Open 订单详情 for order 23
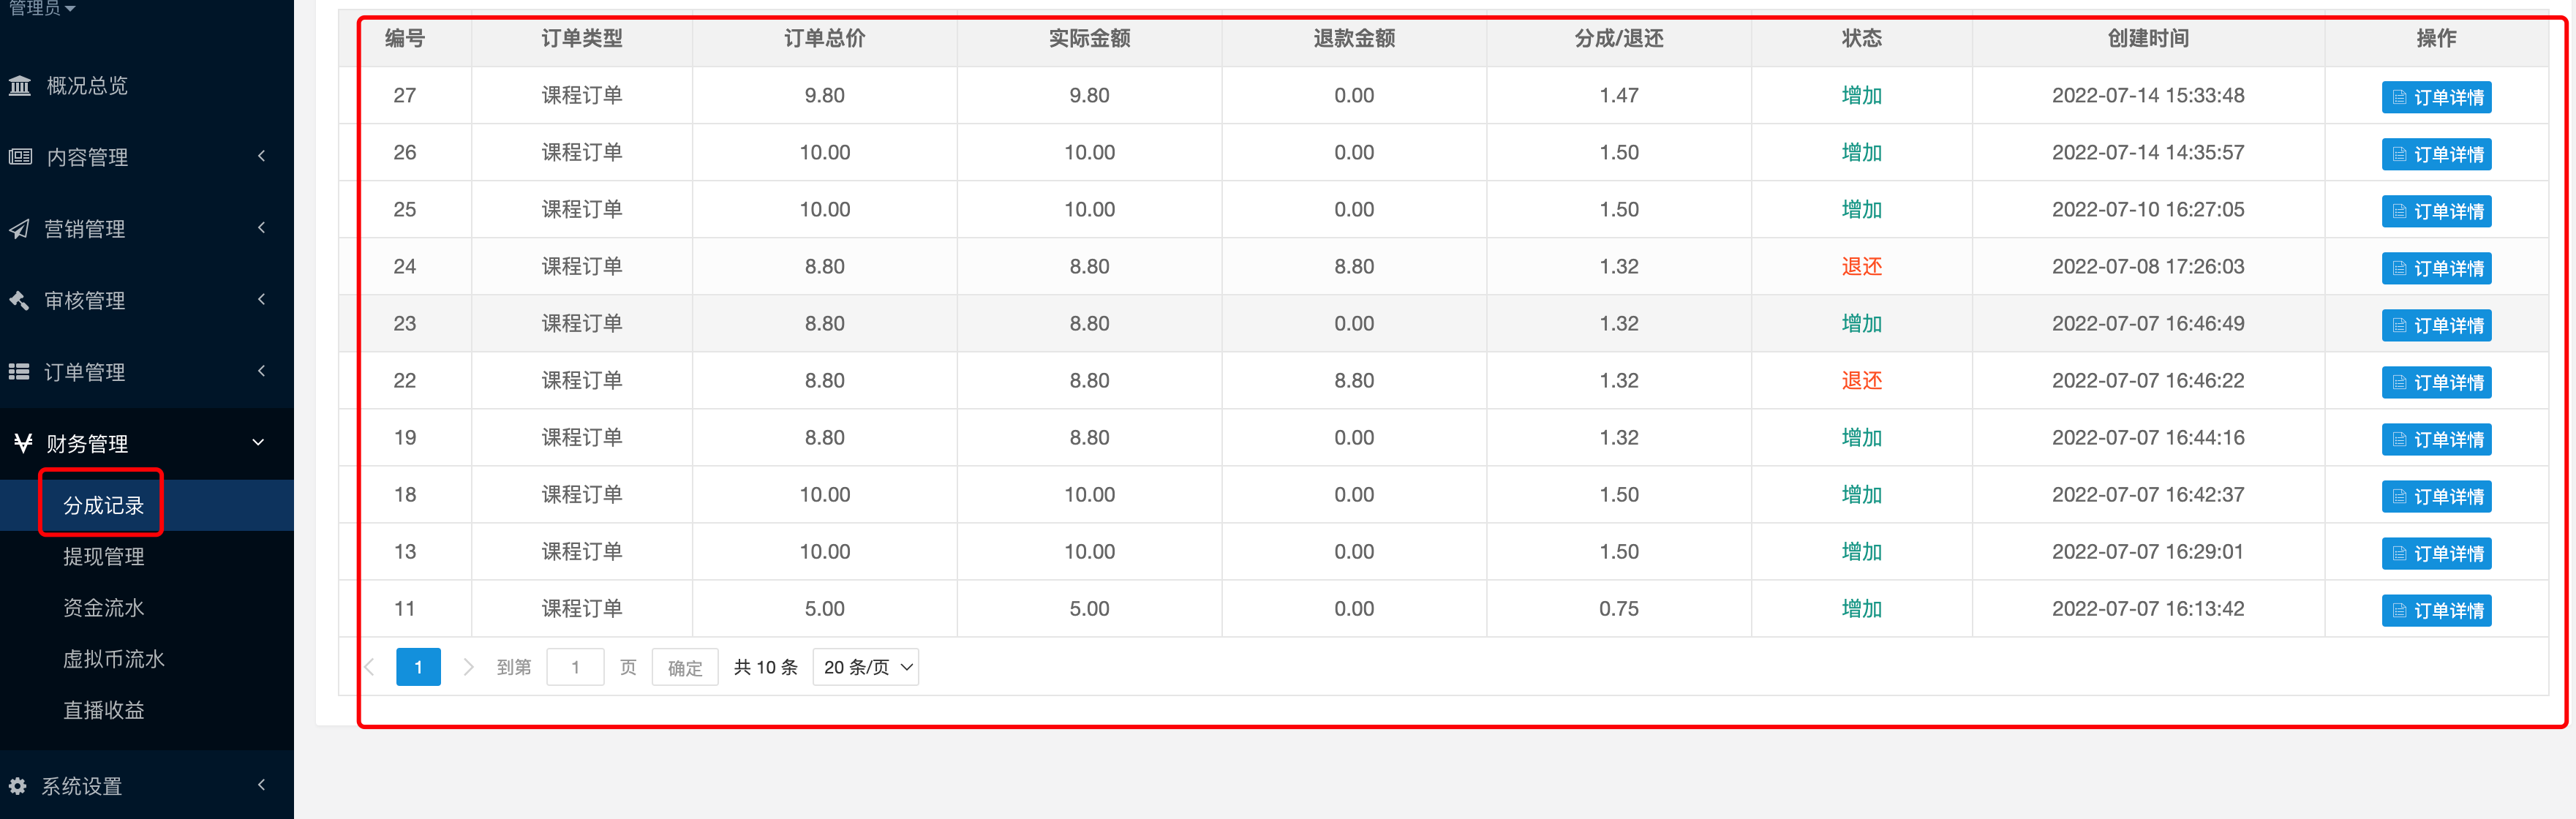The width and height of the screenshot is (2576, 819). [x=2436, y=325]
